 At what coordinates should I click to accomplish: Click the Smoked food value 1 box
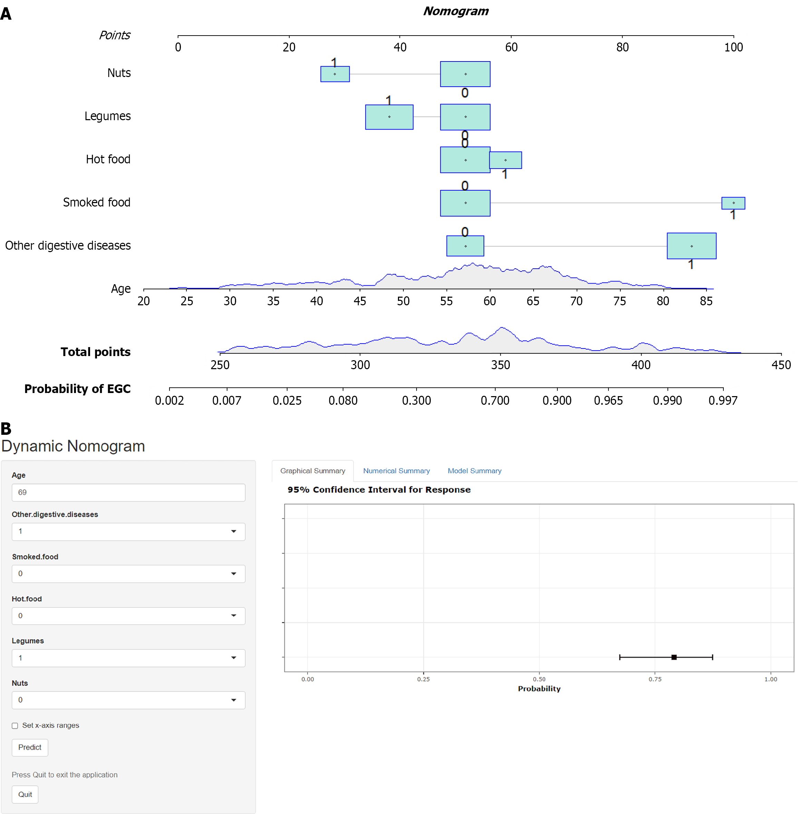pos(733,203)
